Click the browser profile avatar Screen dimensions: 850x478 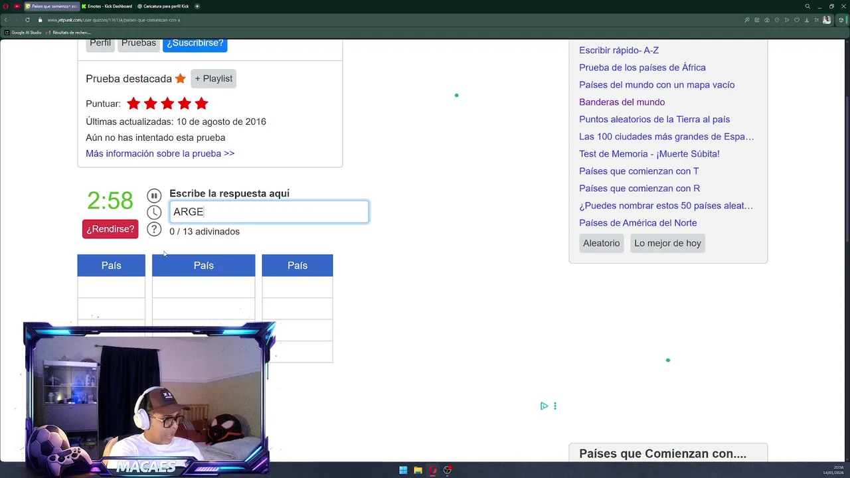(x=827, y=20)
